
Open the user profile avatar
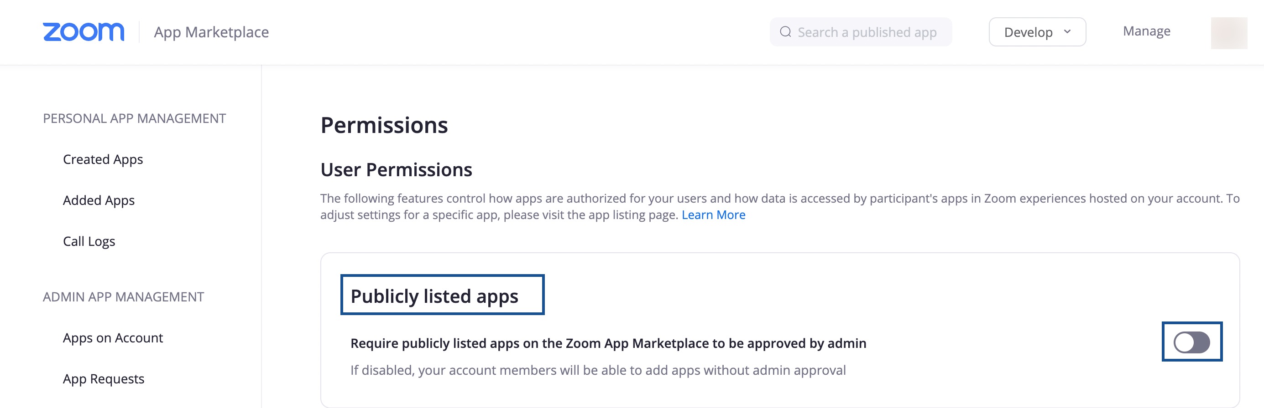tap(1229, 33)
